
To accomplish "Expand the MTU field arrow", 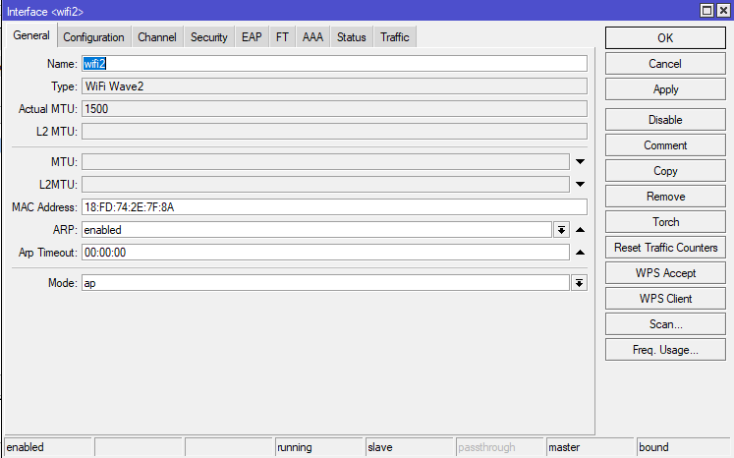I will click(580, 161).
